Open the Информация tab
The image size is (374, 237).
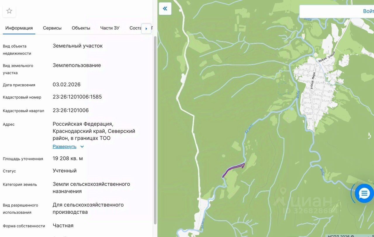coord(19,28)
